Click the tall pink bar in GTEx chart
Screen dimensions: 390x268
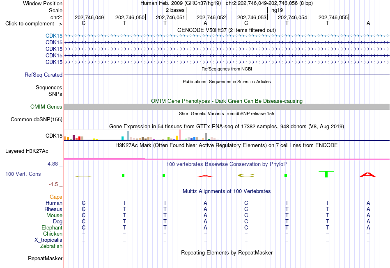[180, 135]
